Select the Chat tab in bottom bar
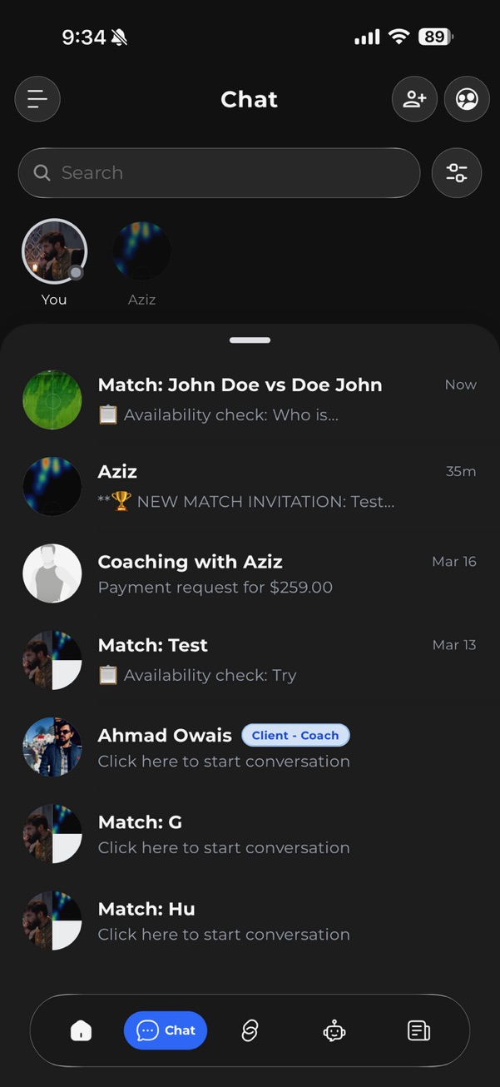 click(x=166, y=1030)
